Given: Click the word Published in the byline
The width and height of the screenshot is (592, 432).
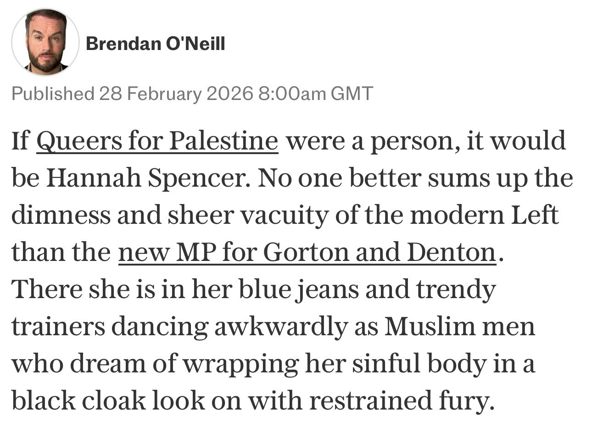Looking at the screenshot, I should pos(52,94).
